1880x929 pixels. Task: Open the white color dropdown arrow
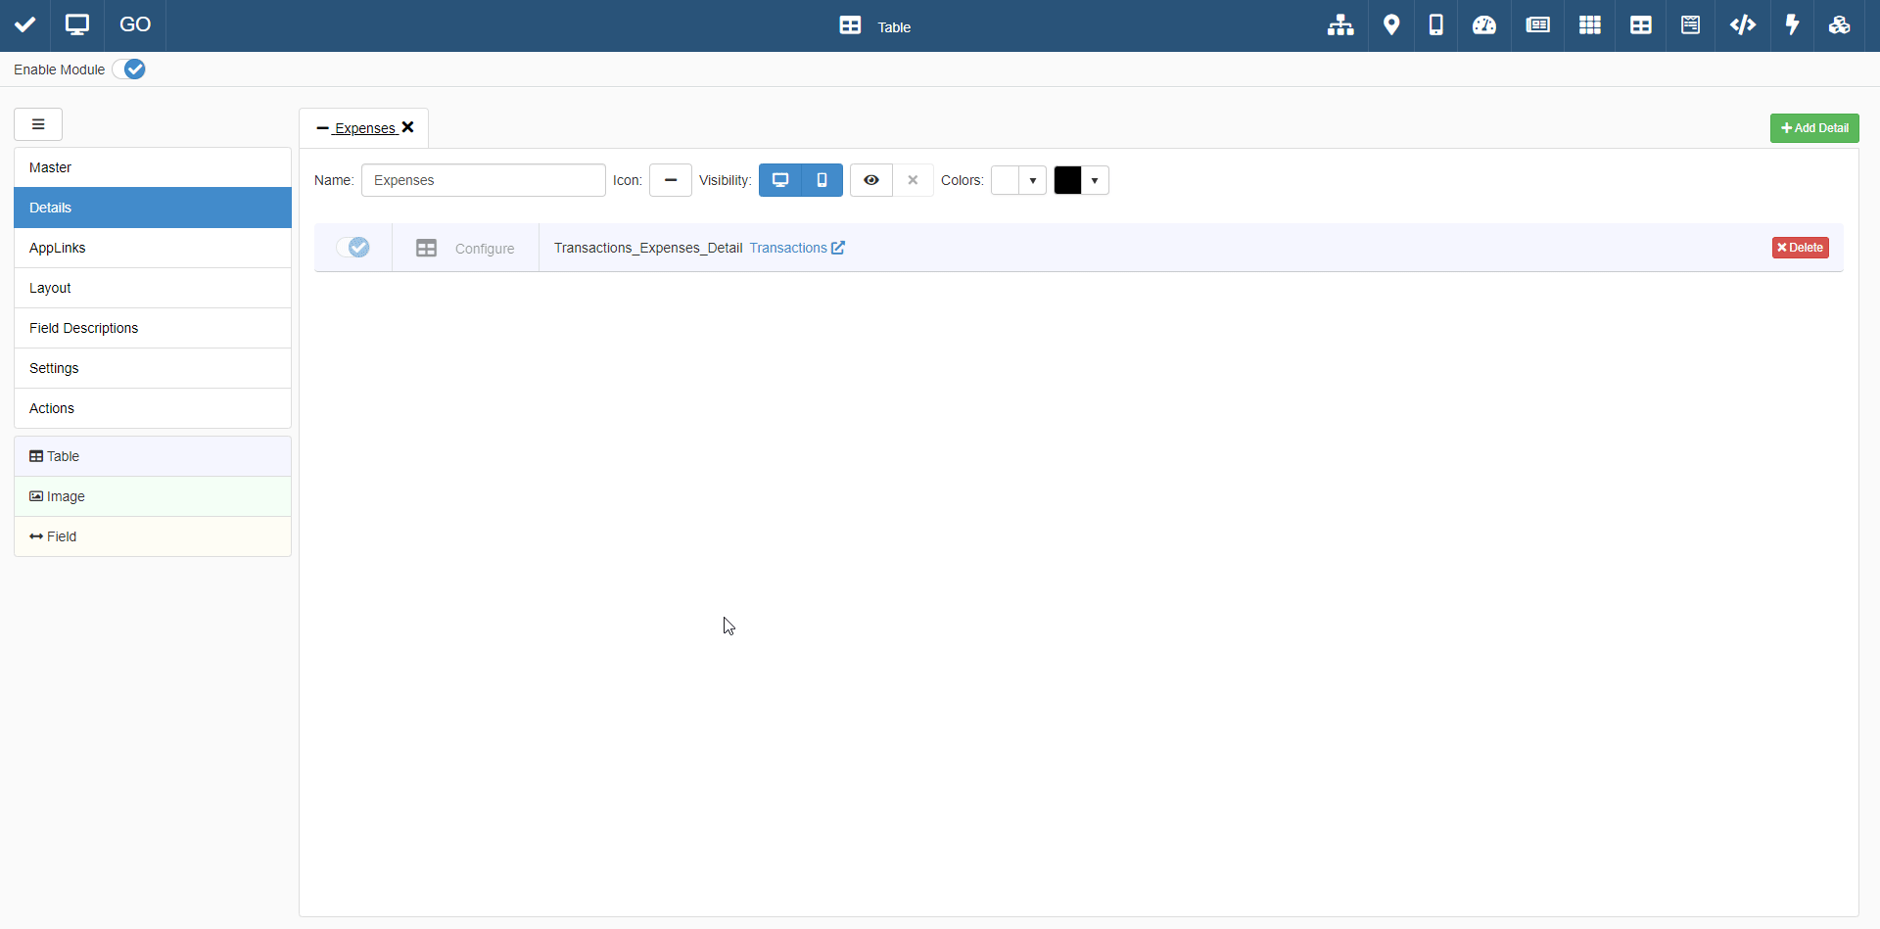(1033, 181)
